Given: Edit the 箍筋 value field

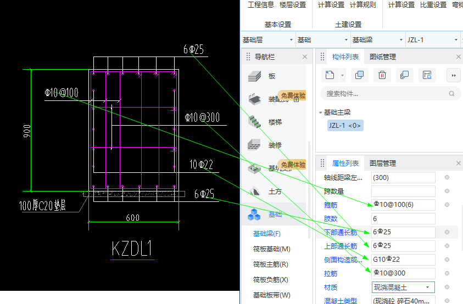Looking at the screenshot, I should [403, 205].
